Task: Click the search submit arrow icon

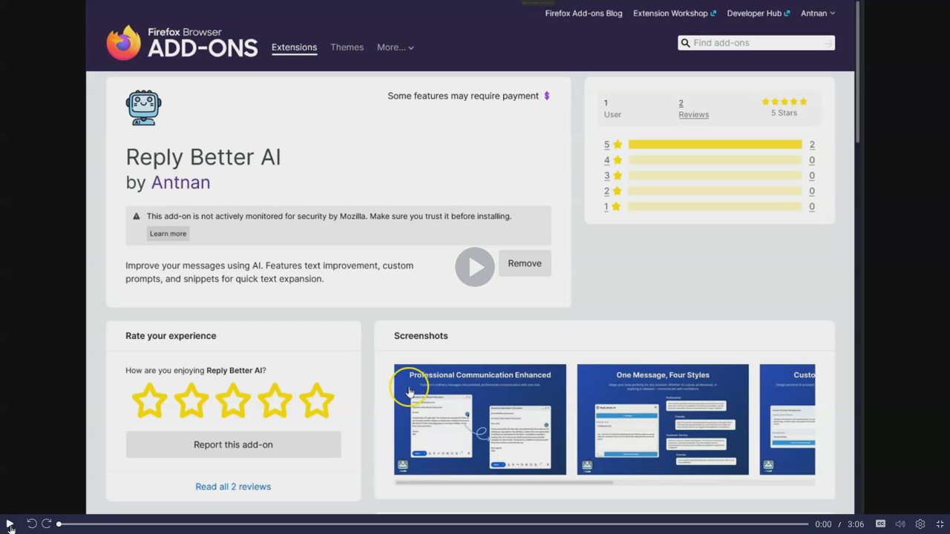Action: point(828,43)
